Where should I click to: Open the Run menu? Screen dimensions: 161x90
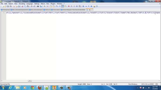click(48, 4)
